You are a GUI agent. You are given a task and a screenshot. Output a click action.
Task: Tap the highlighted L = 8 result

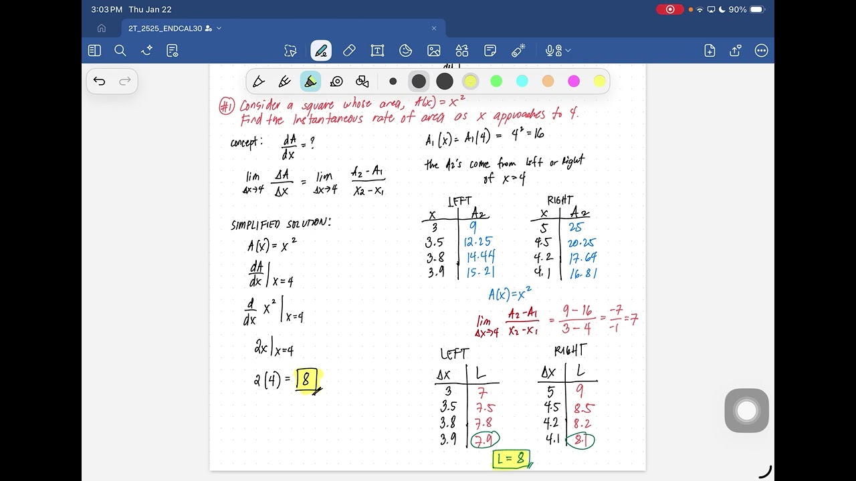pyautogui.click(x=512, y=459)
